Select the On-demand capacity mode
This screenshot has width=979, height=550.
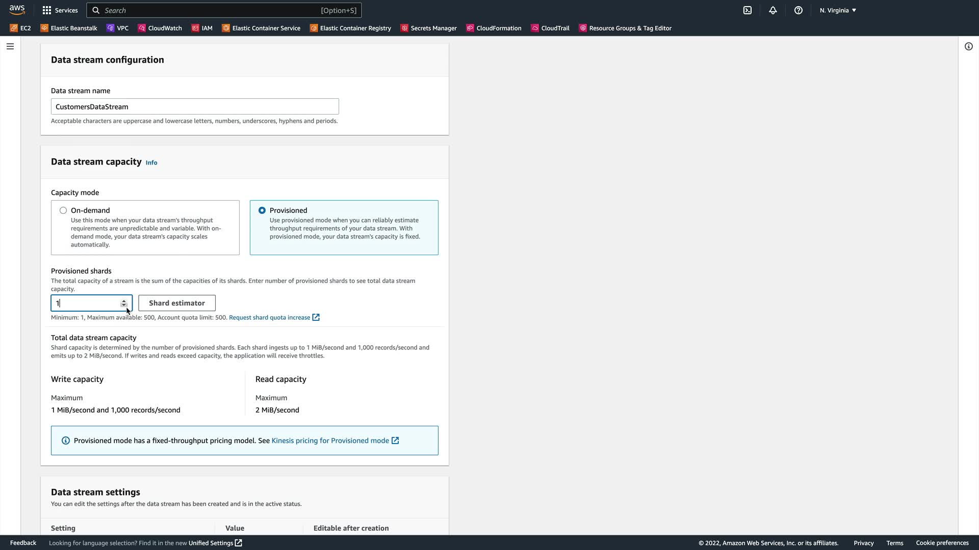(63, 210)
